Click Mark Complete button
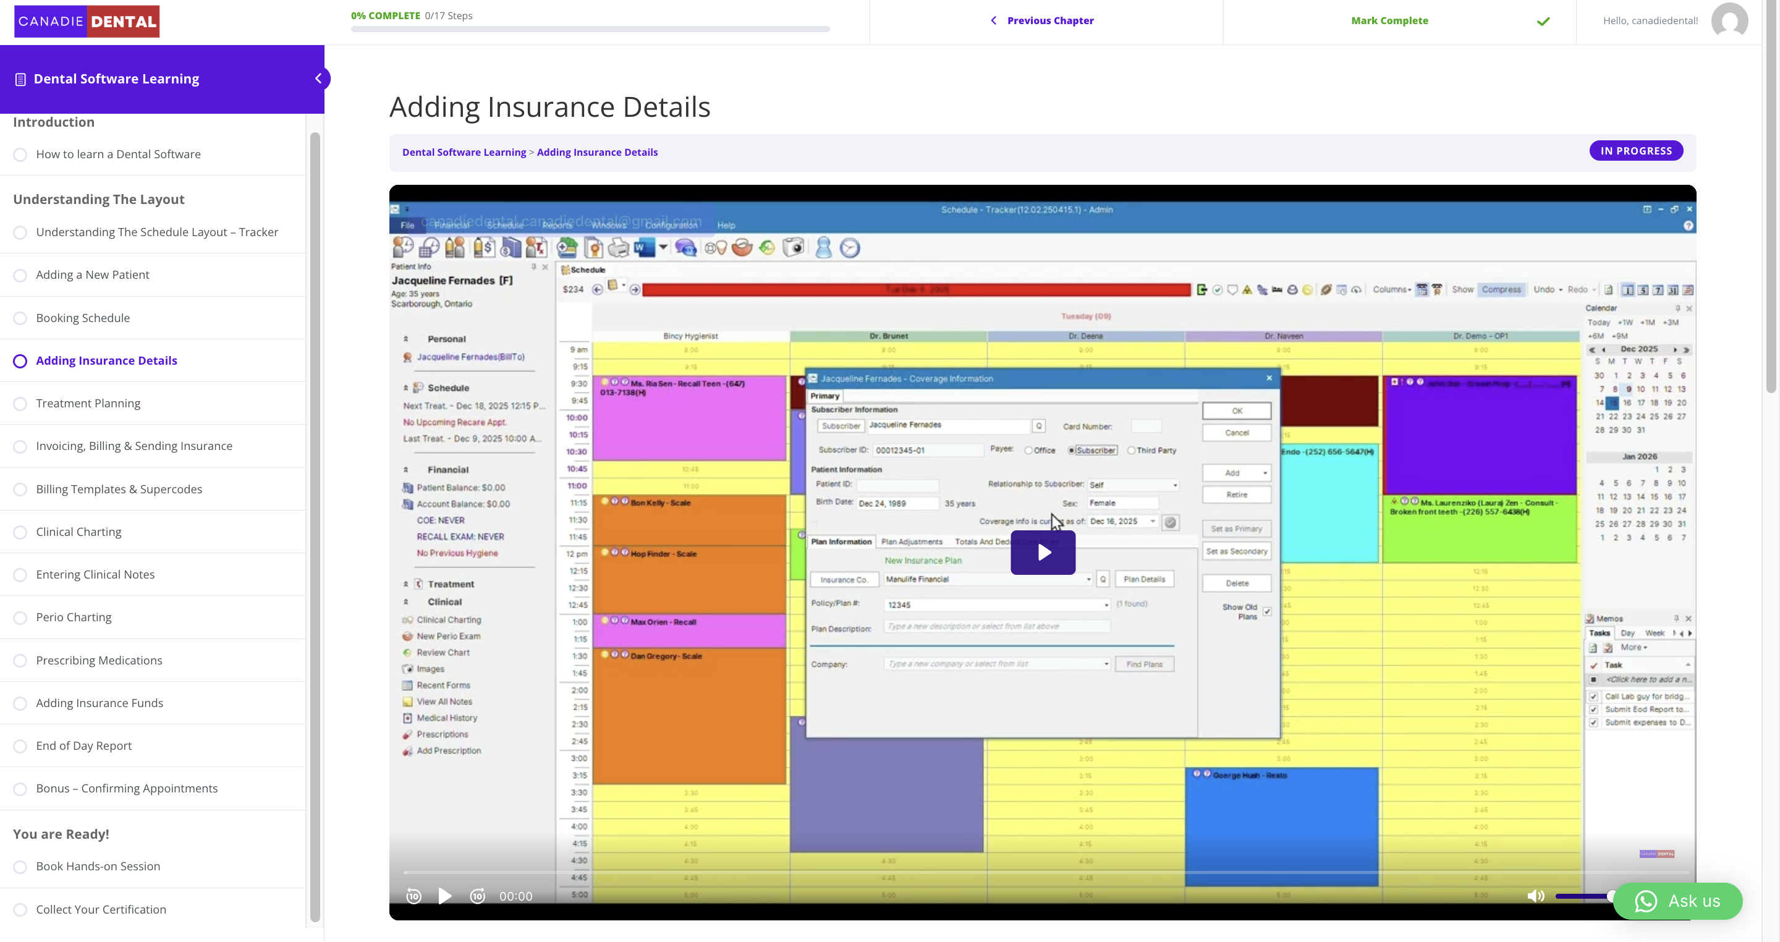 click(x=1389, y=21)
